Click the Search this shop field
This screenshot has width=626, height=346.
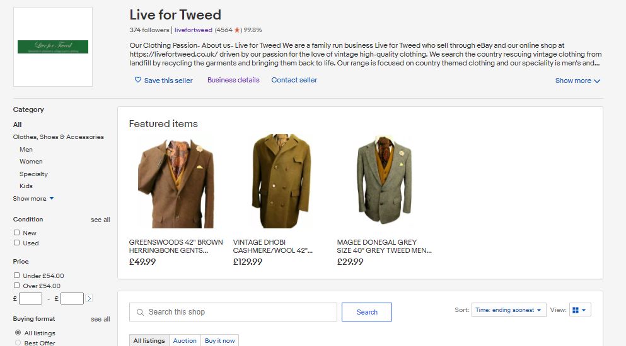240,312
